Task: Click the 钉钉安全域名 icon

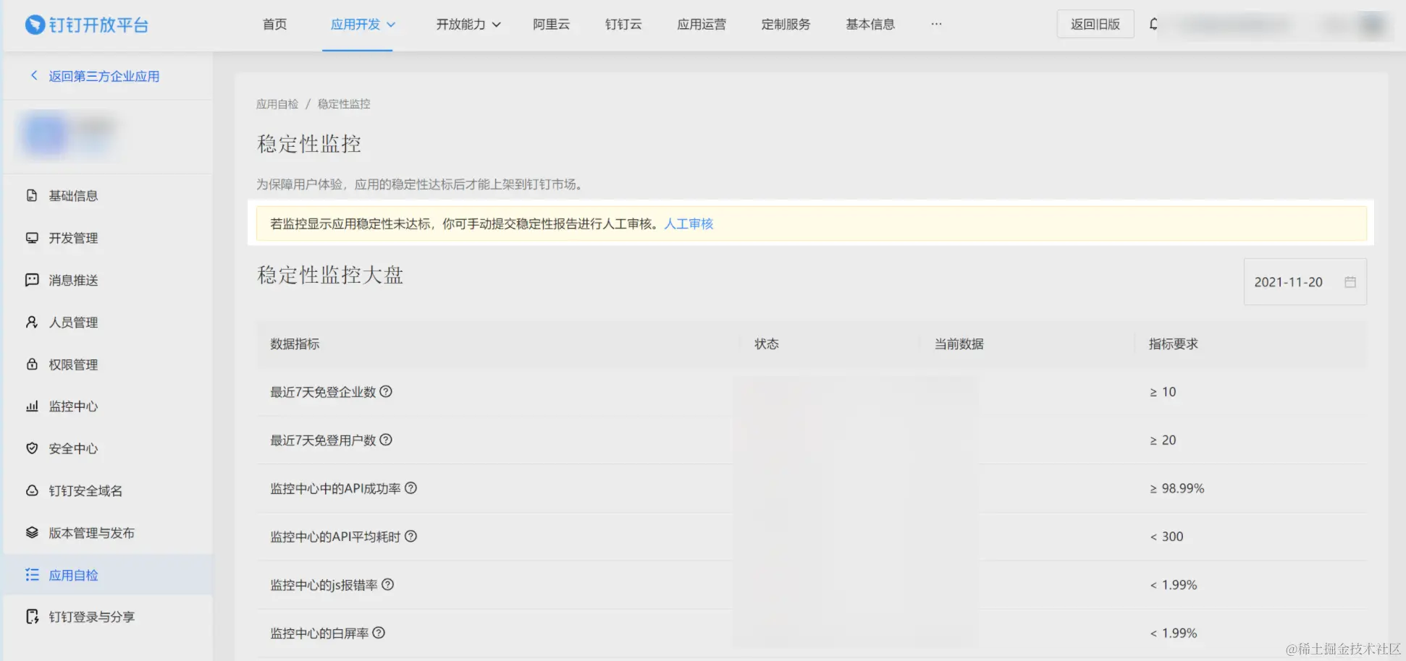Action: pyautogui.click(x=32, y=490)
